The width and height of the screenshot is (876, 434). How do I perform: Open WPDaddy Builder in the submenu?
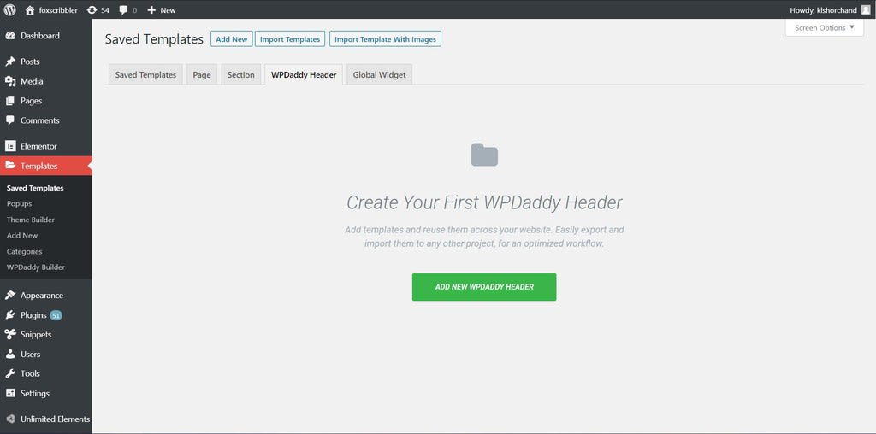(36, 267)
